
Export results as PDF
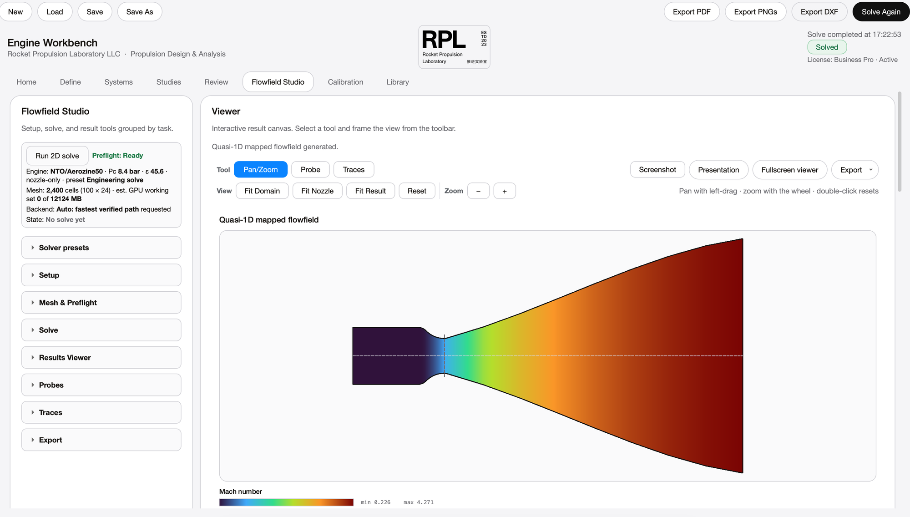coord(692,12)
